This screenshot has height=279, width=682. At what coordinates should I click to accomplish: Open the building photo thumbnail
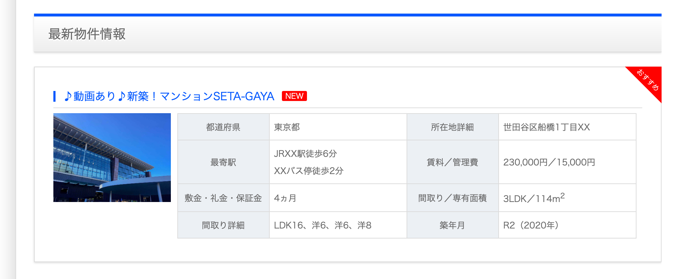tap(112, 158)
